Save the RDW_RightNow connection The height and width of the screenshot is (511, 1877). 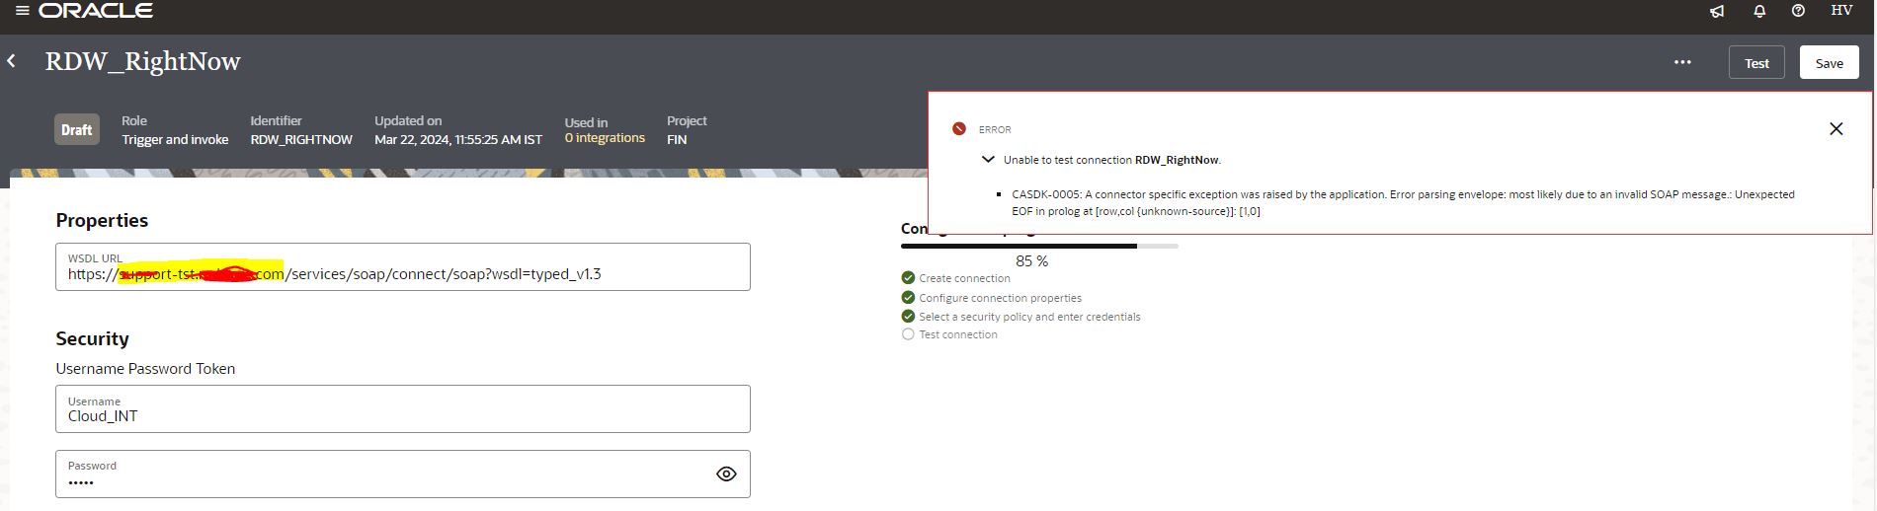1829,63
